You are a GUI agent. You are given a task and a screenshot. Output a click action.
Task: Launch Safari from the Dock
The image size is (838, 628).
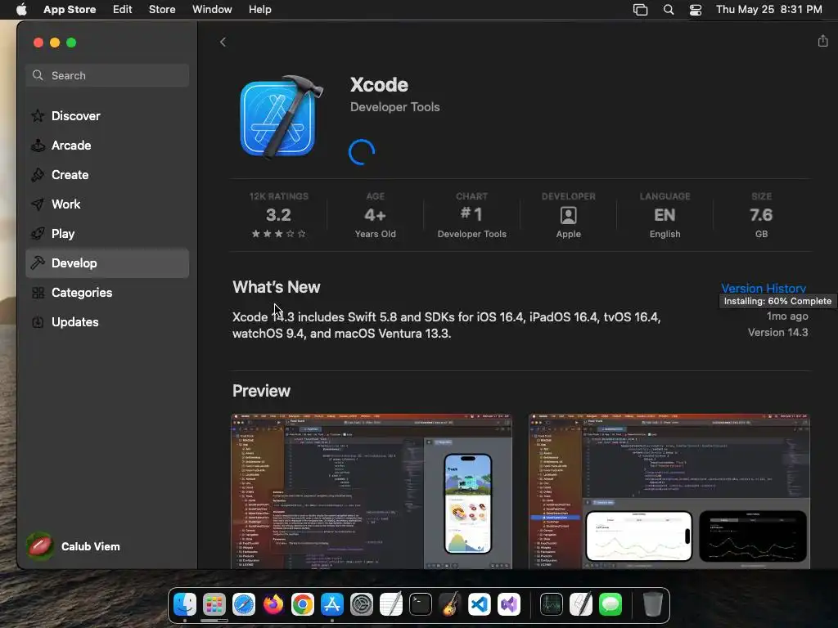tap(244, 604)
